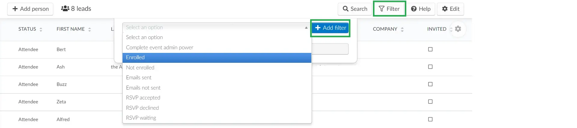Open Help question mark button

coord(421,9)
